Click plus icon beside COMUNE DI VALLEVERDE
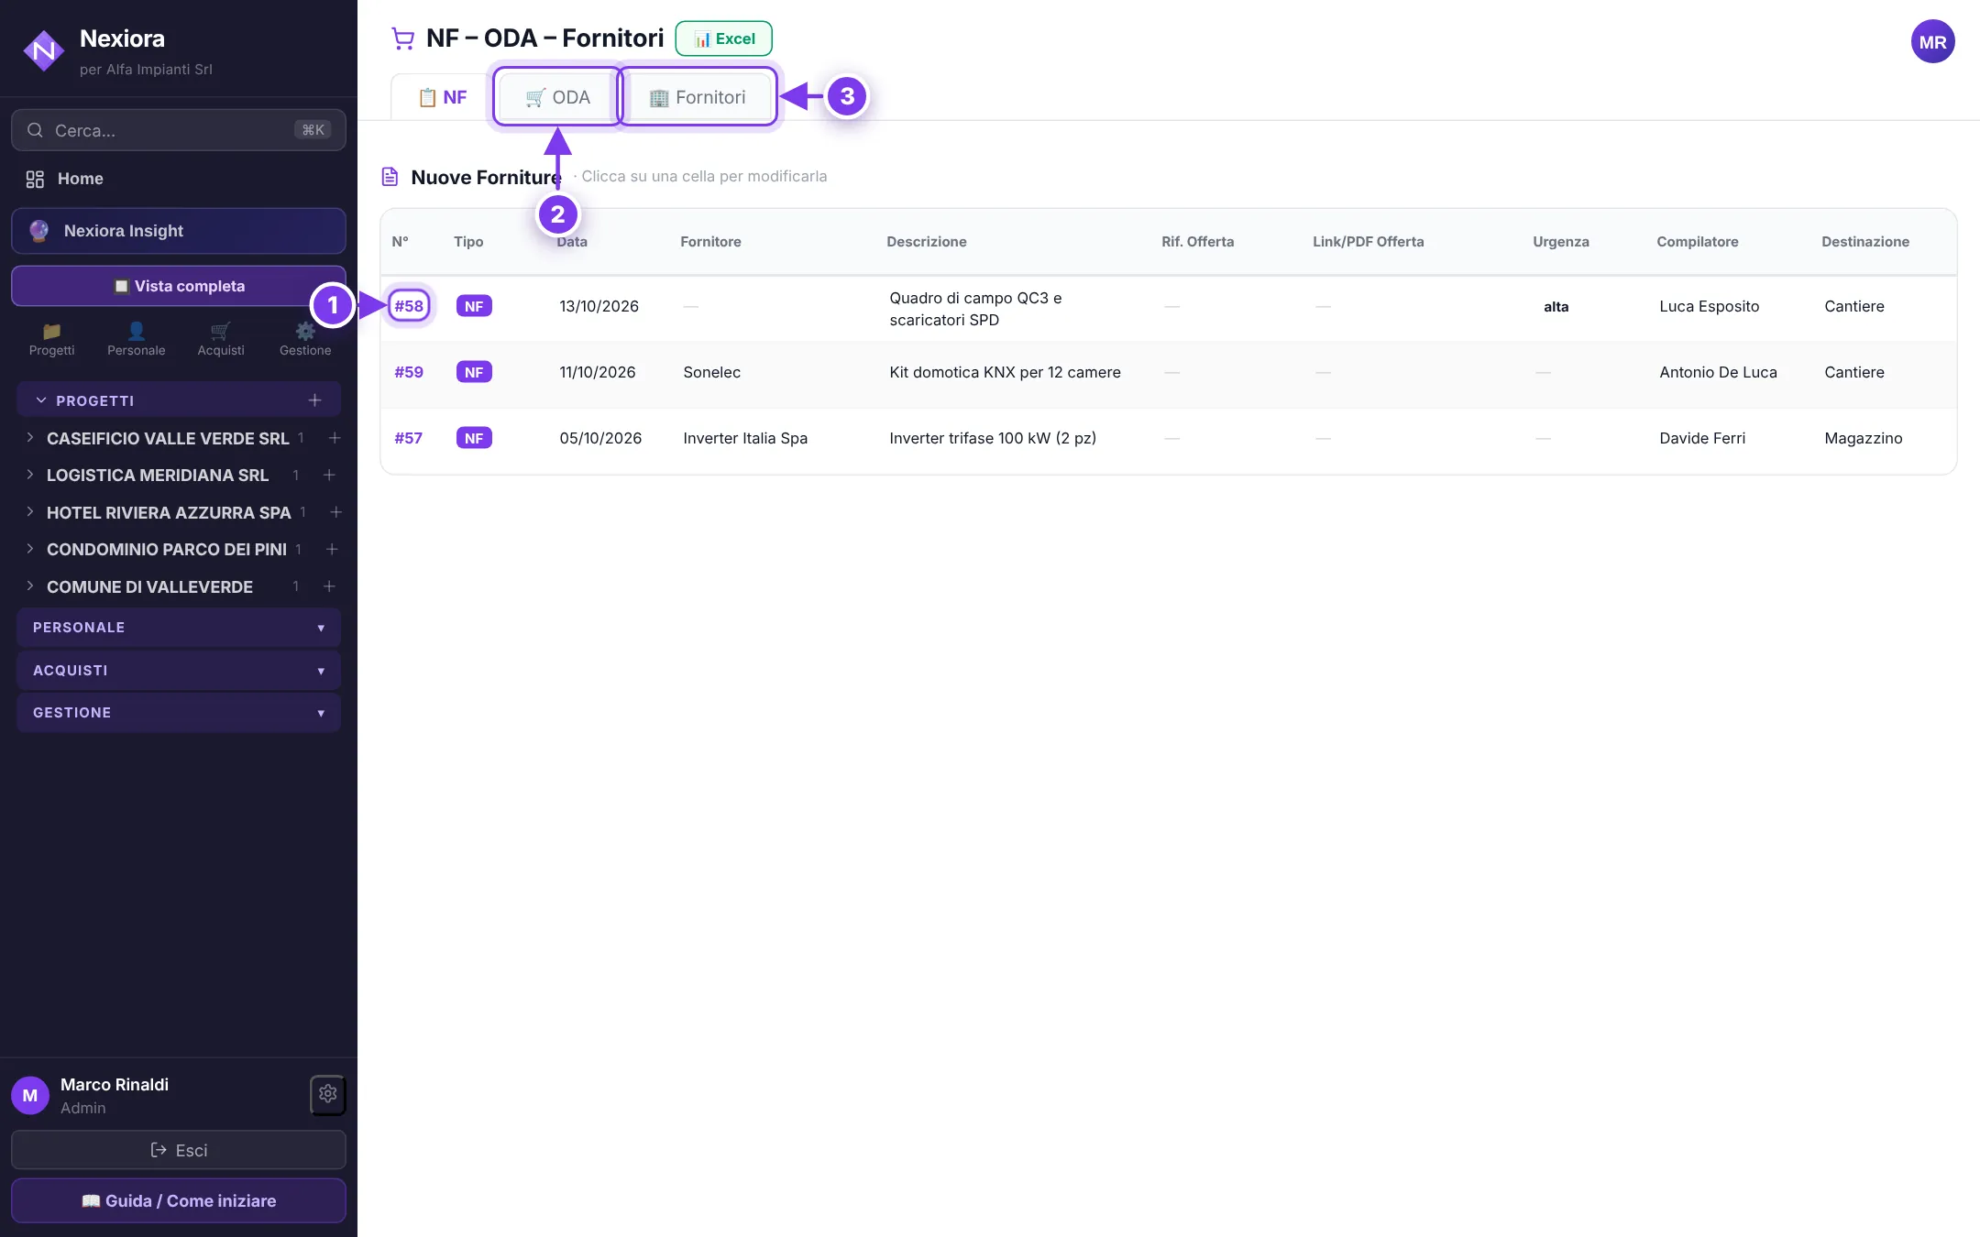Image resolution: width=1980 pixels, height=1237 pixels. 329,586
